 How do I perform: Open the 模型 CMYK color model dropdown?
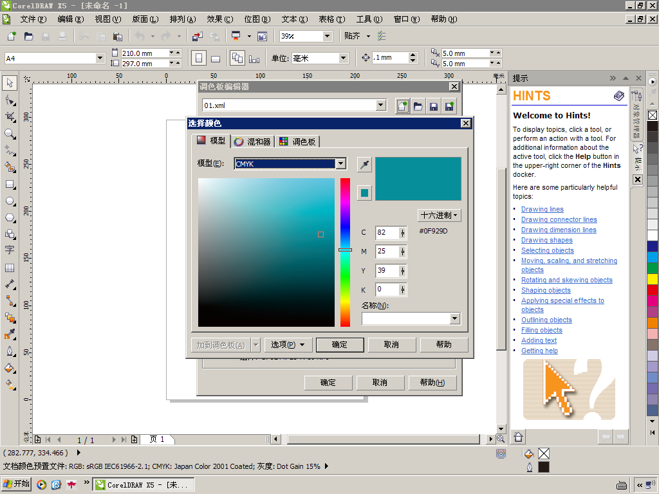[x=341, y=164]
